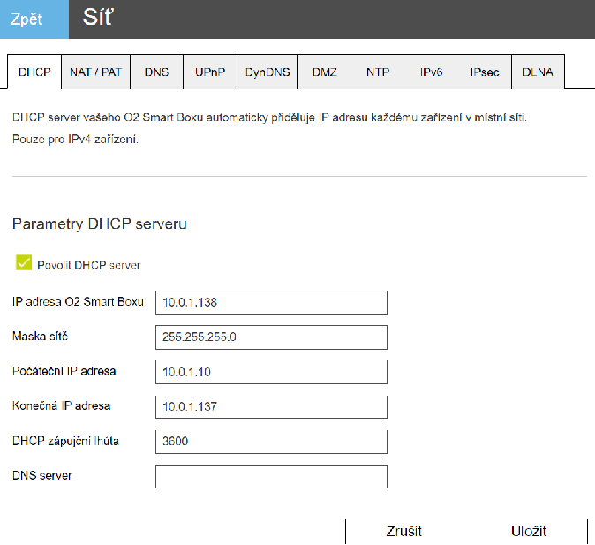Save settings with the Uložit button
Screen dimensions: 595x545
click(528, 531)
